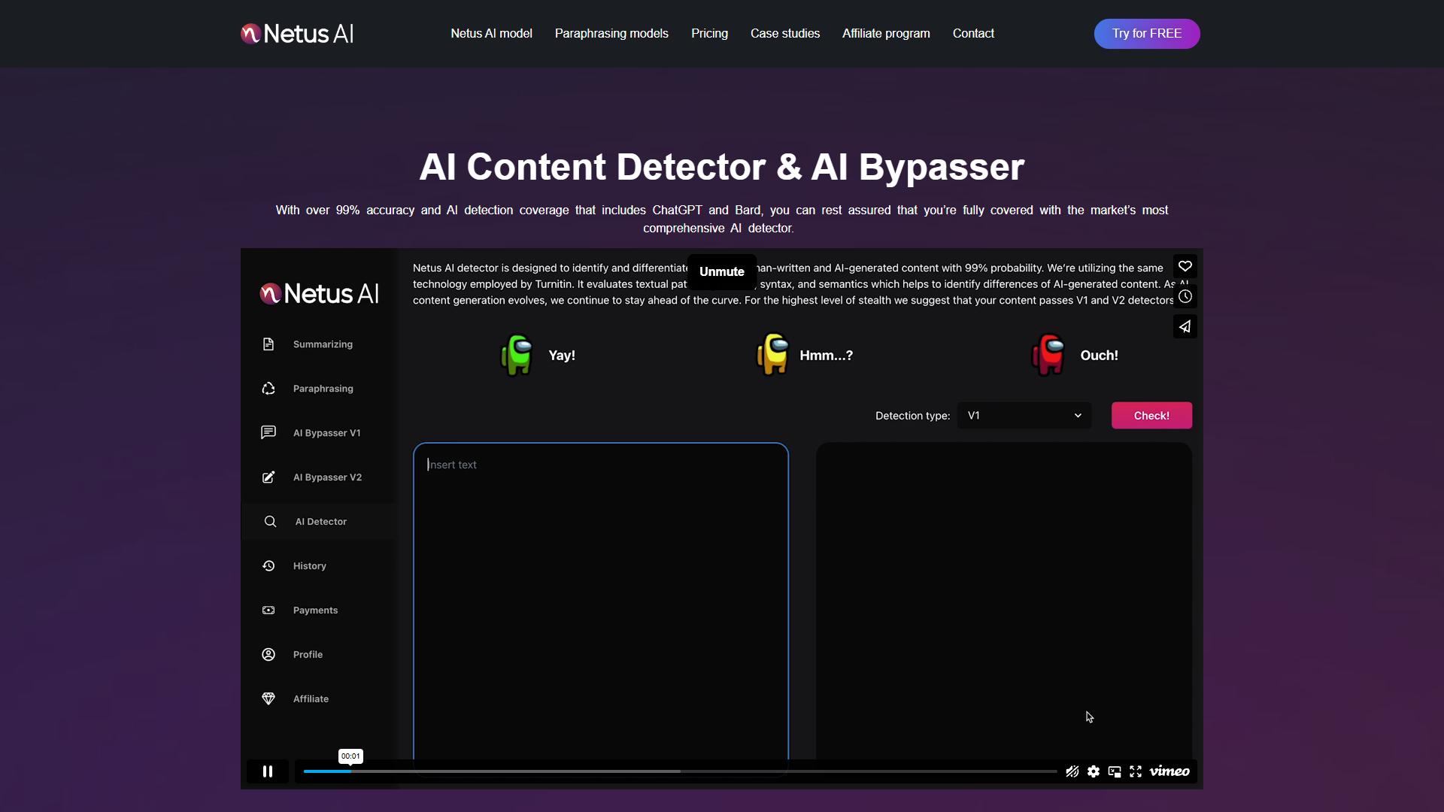Click the Try for FREE button

[x=1147, y=33]
